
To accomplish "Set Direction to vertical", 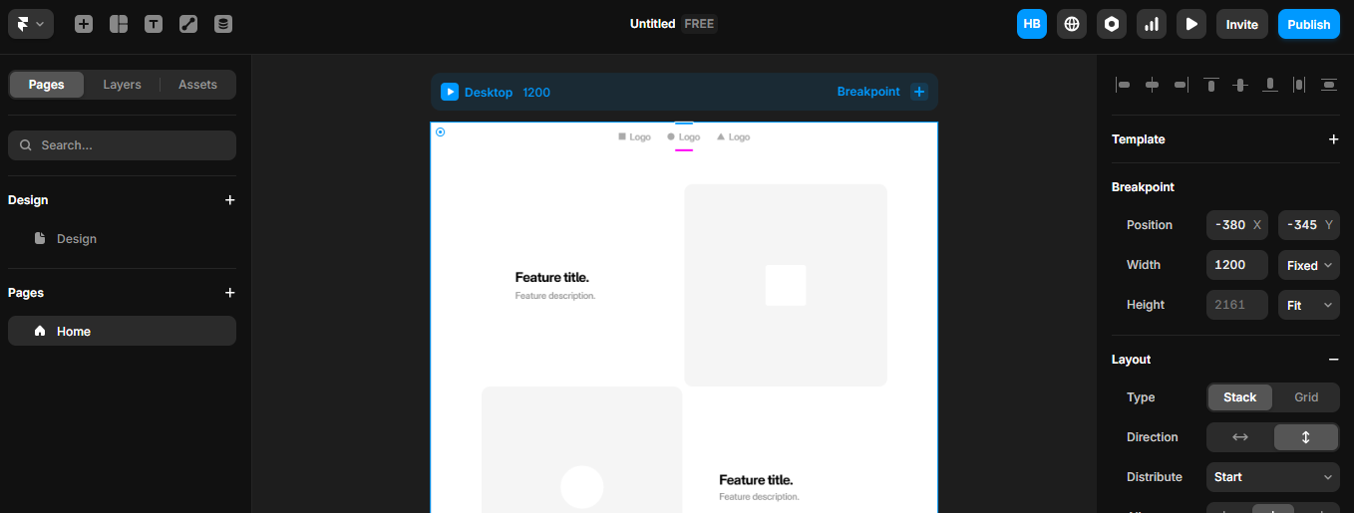I will click(x=1306, y=437).
